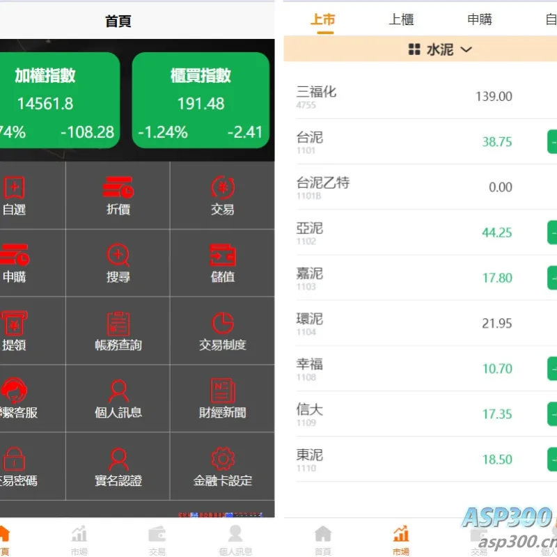Click 台泥 stock name
The width and height of the screenshot is (557, 557).
309,137
